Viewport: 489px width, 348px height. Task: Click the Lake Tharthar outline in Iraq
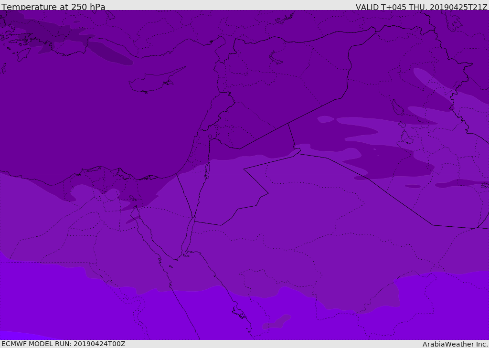[397, 107]
